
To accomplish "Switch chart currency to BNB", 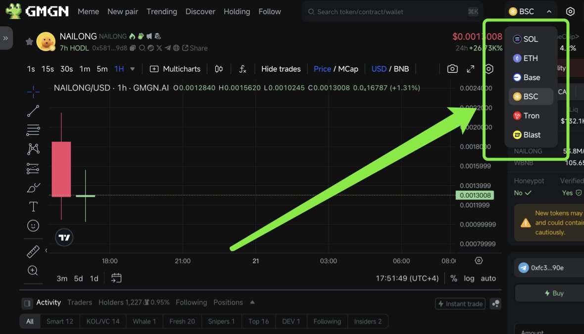I will point(401,69).
